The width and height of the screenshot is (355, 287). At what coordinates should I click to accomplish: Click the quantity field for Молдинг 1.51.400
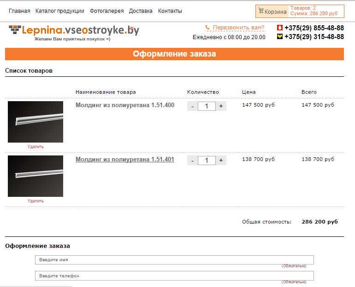[207, 106]
